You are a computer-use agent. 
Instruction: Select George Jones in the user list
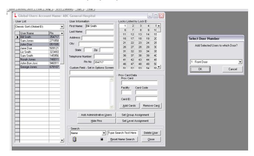point(34,67)
